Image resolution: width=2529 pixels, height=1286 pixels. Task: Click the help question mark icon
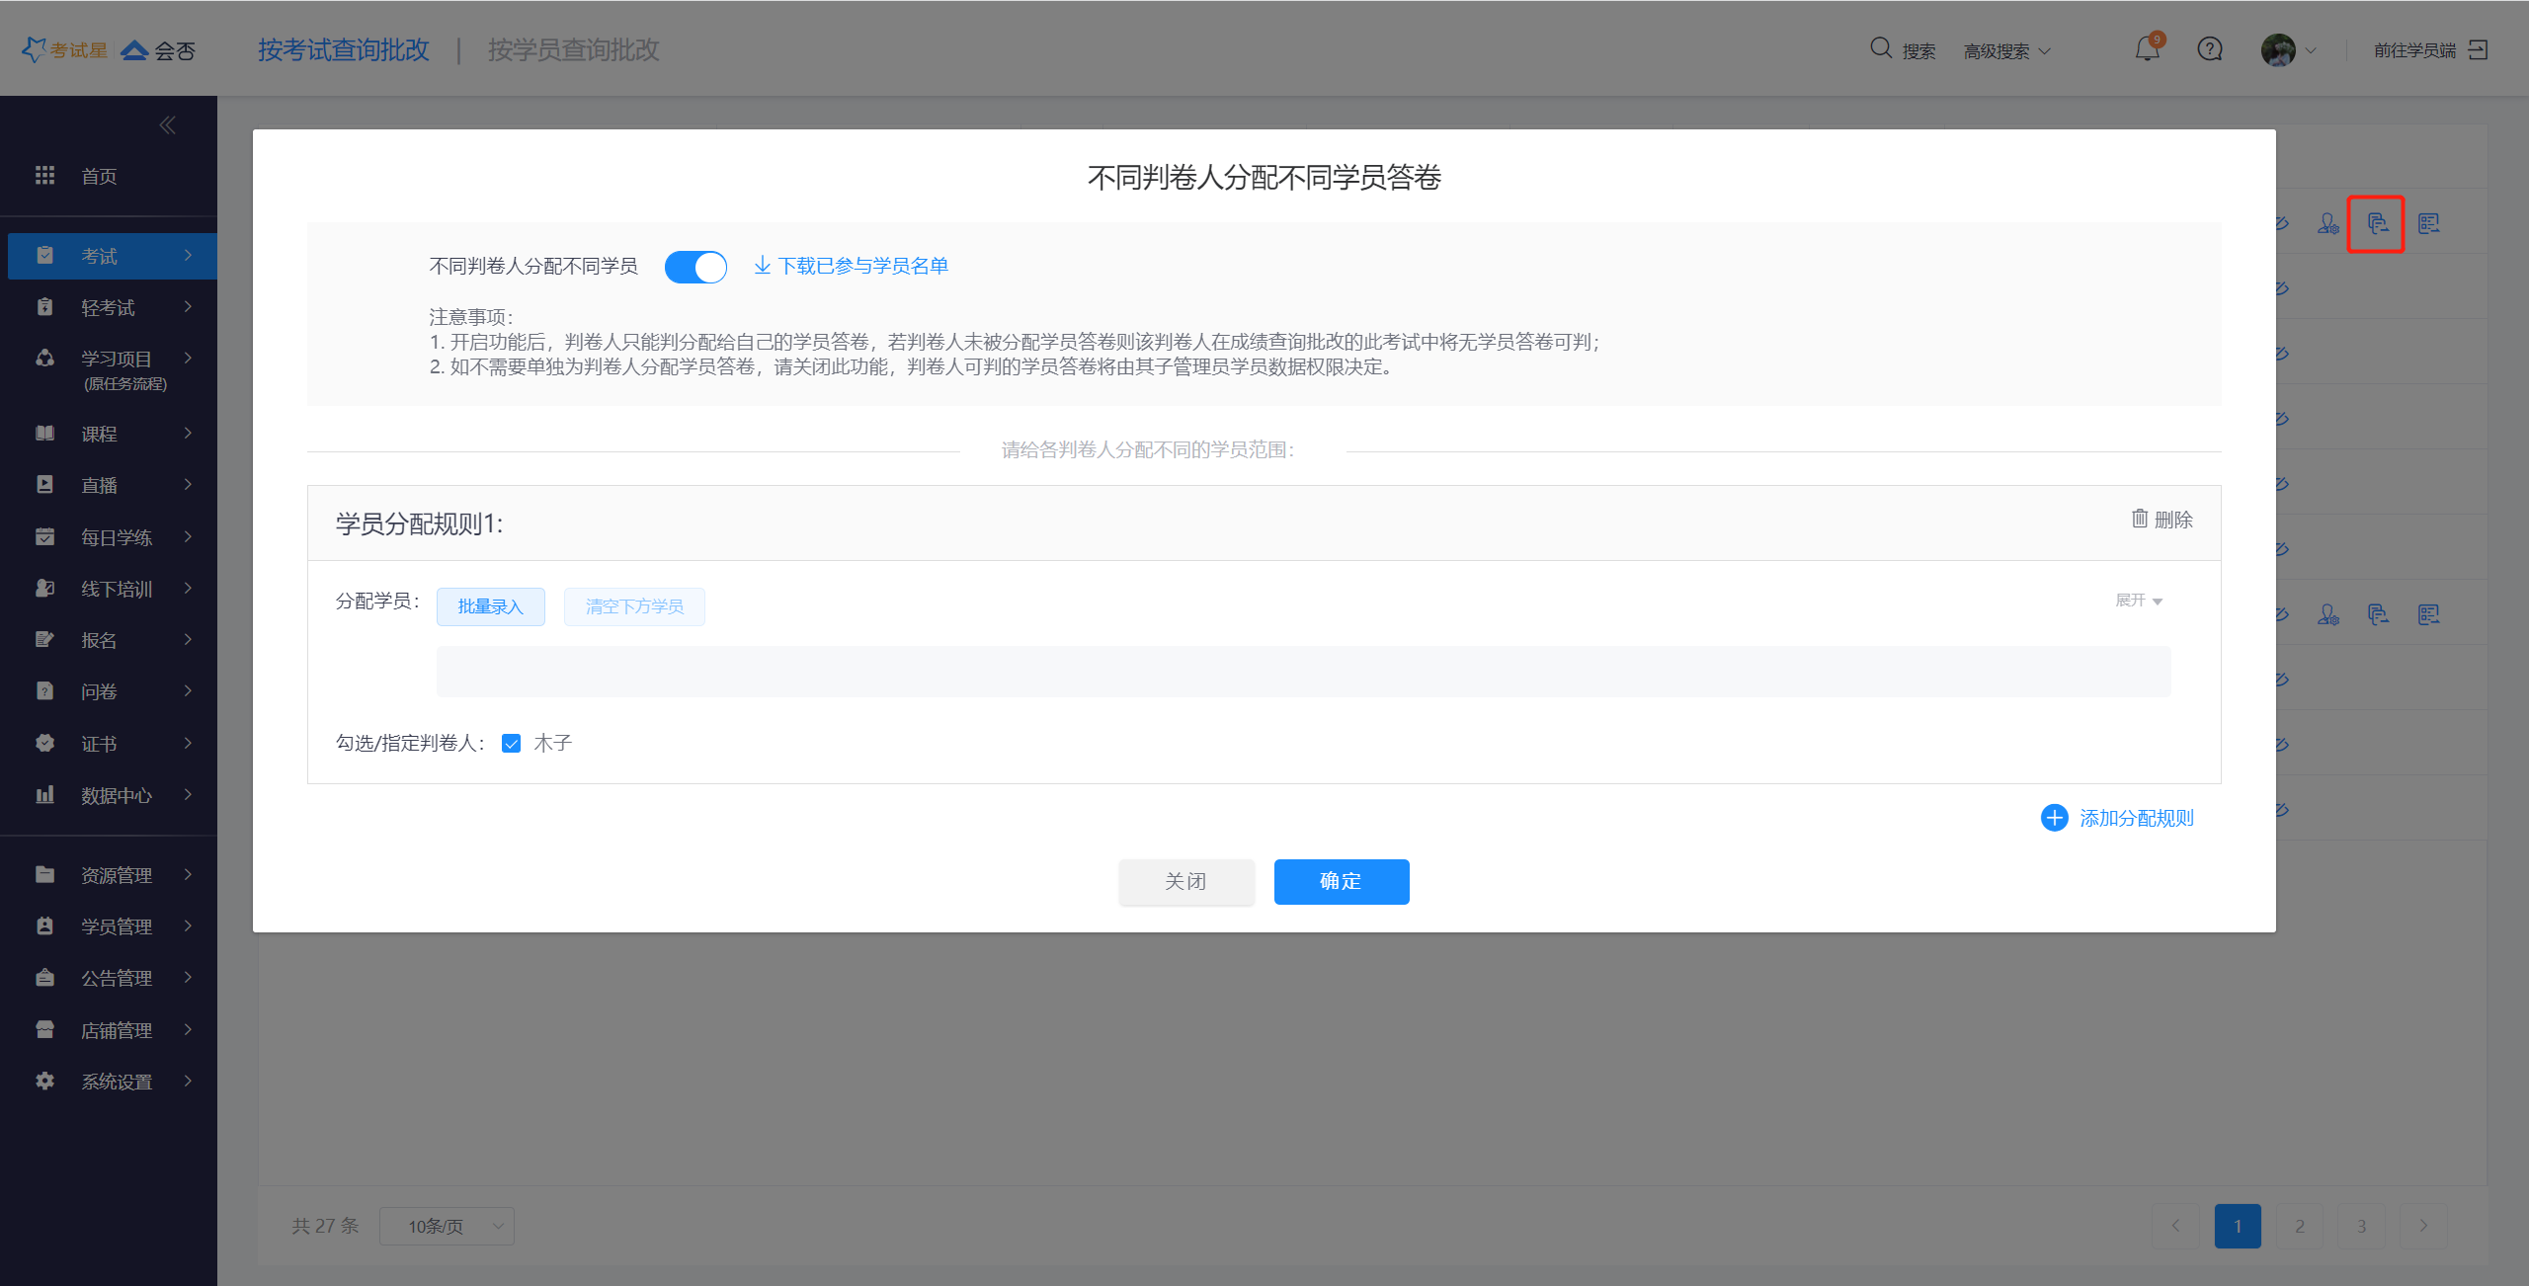pyautogui.click(x=2210, y=49)
